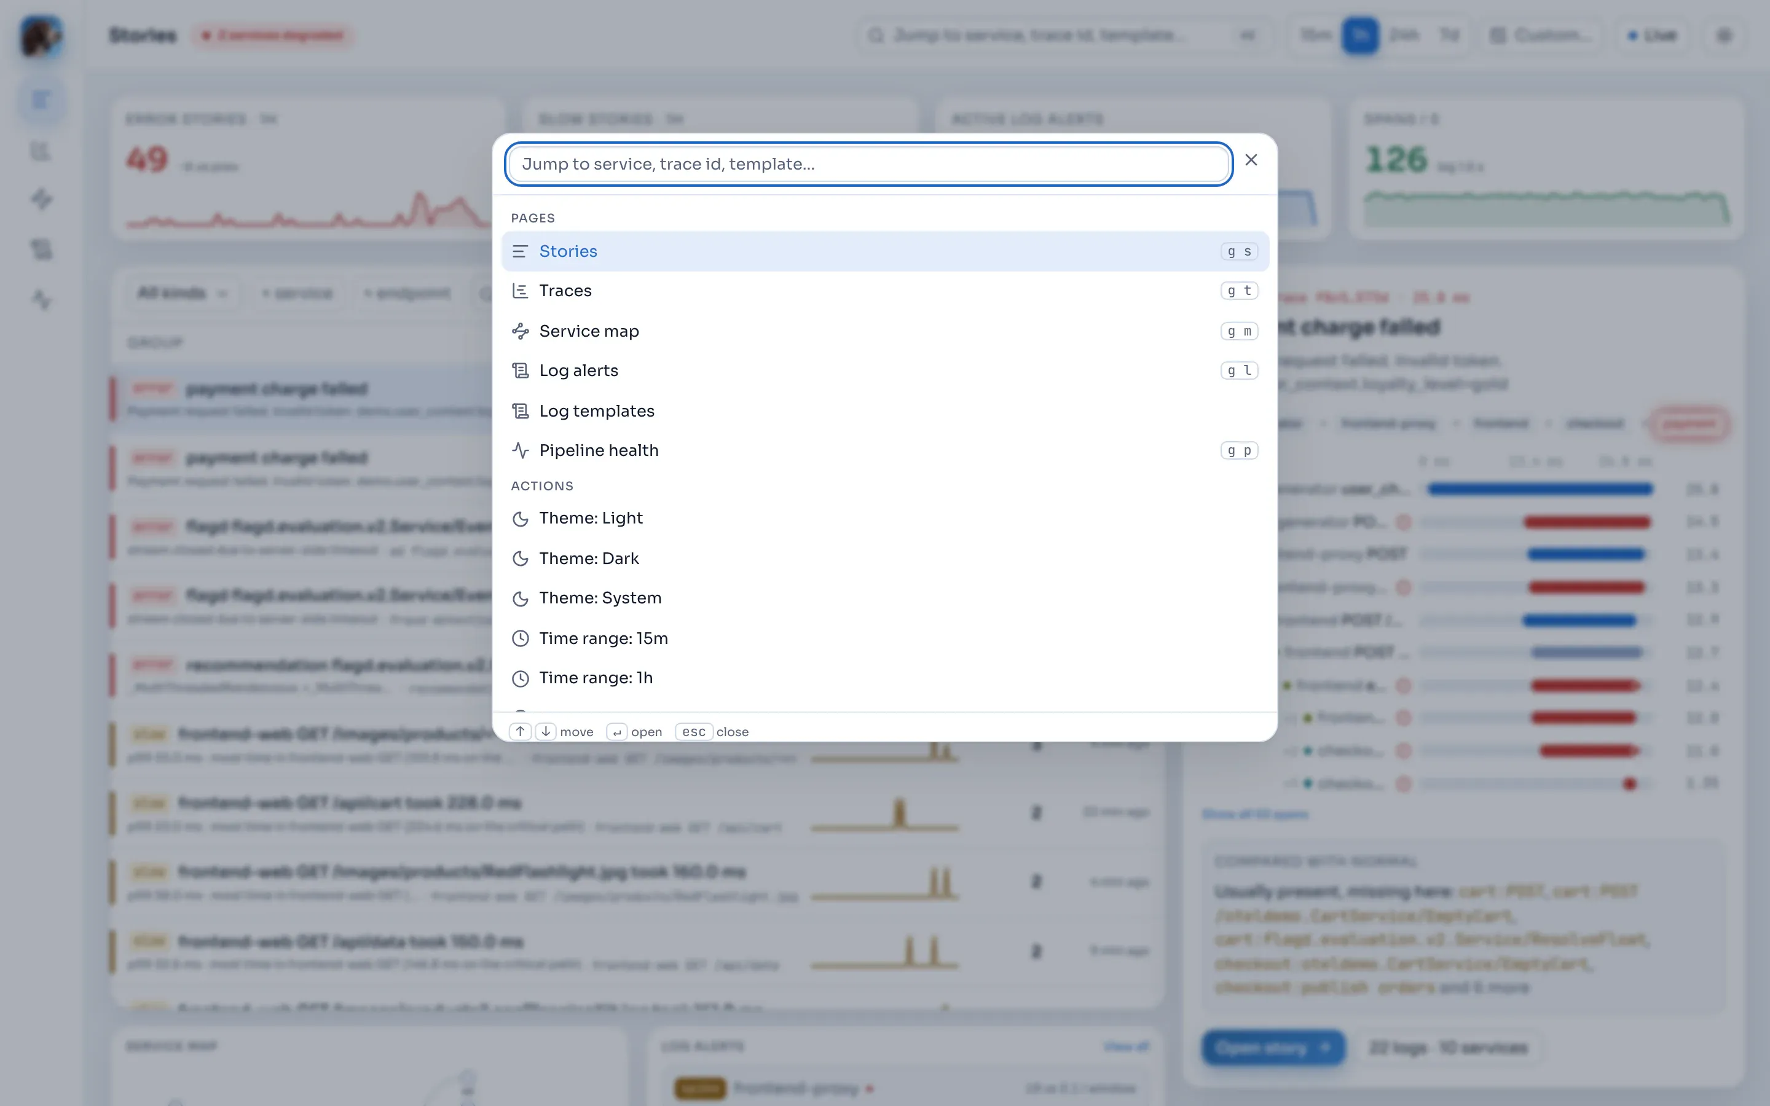Click the moon icon beside Theme: System
Image resolution: width=1770 pixels, height=1106 pixels.
tap(520, 598)
